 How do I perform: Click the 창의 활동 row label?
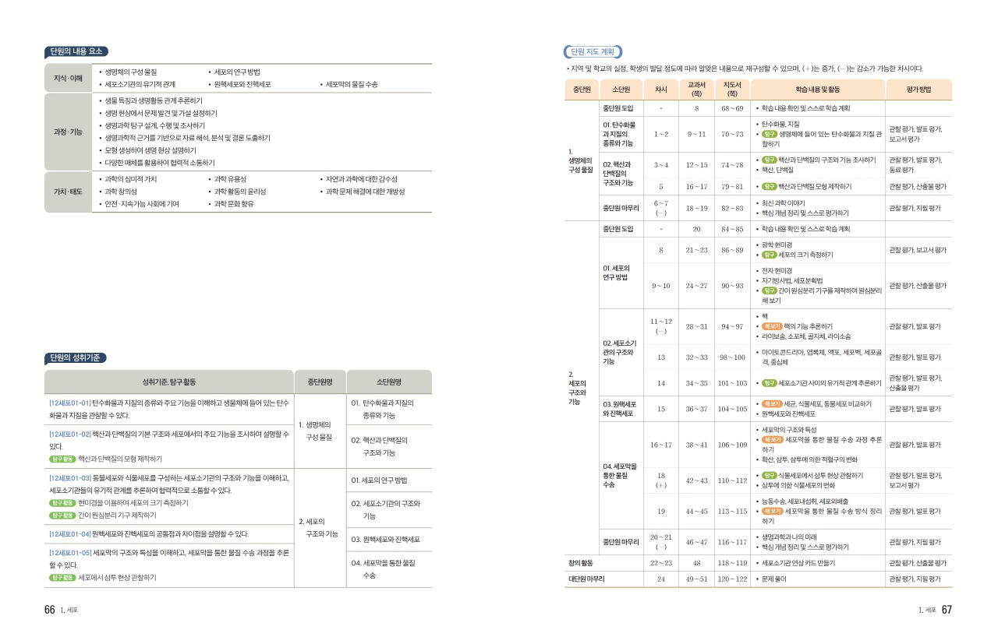pos(582,562)
